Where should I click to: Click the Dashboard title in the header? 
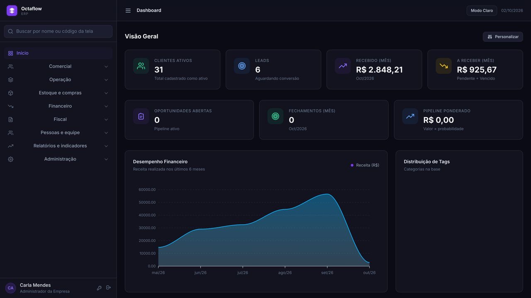pos(149,10)
